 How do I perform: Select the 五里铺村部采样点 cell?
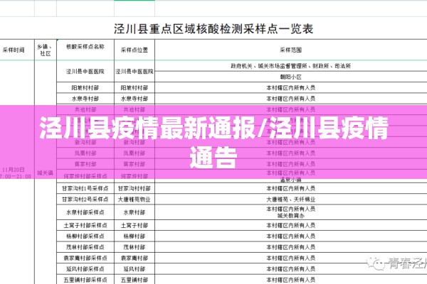[85, 280]
